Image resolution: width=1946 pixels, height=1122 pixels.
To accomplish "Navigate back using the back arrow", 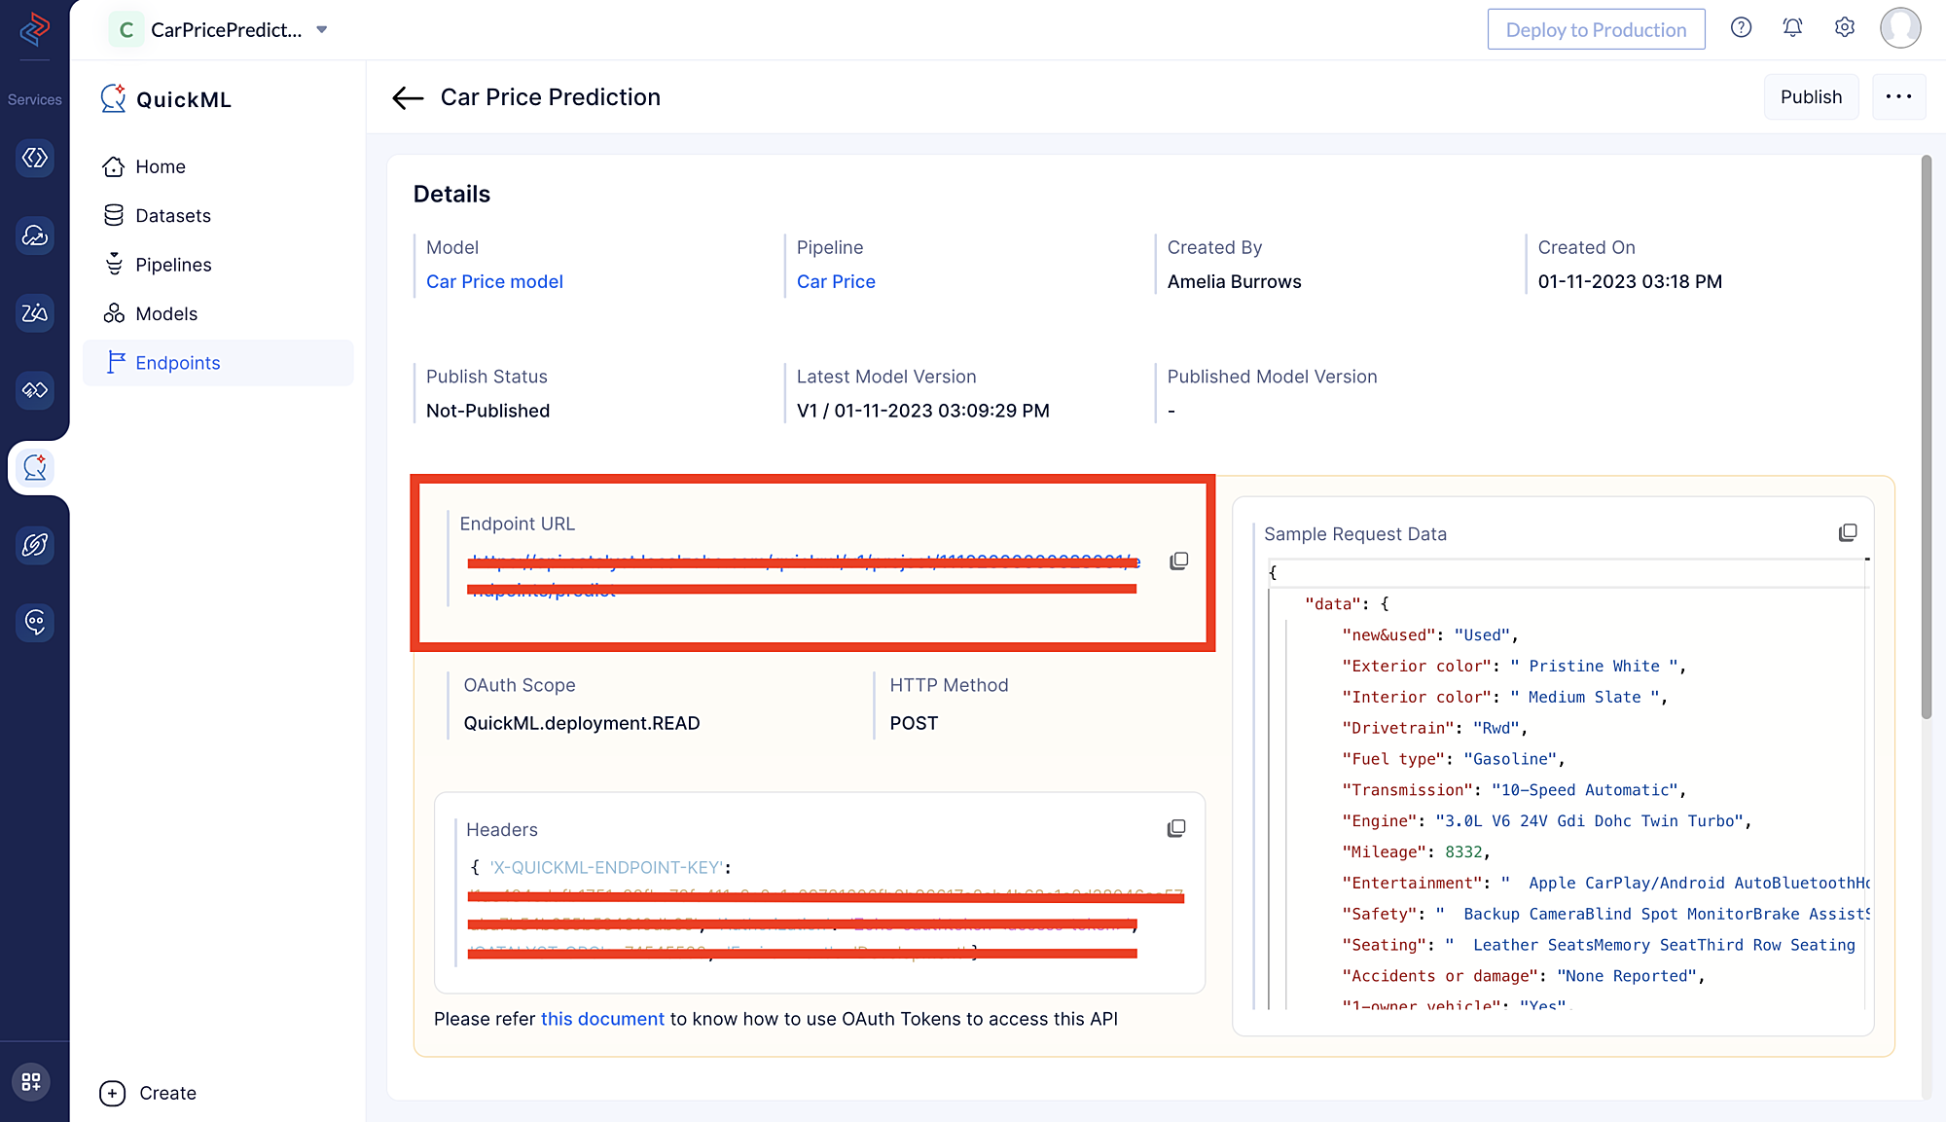I will coord(408,96).
